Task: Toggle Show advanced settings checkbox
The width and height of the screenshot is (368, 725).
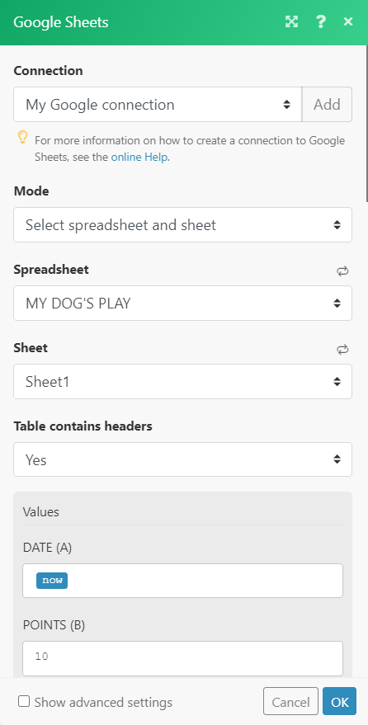Action: pyautogui.click(x=24, y=701)
